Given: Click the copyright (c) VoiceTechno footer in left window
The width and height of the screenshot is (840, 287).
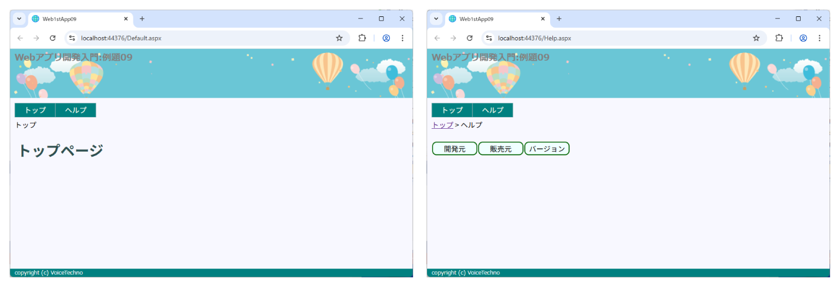Looking at the screenshot, I should coord(49,273).
